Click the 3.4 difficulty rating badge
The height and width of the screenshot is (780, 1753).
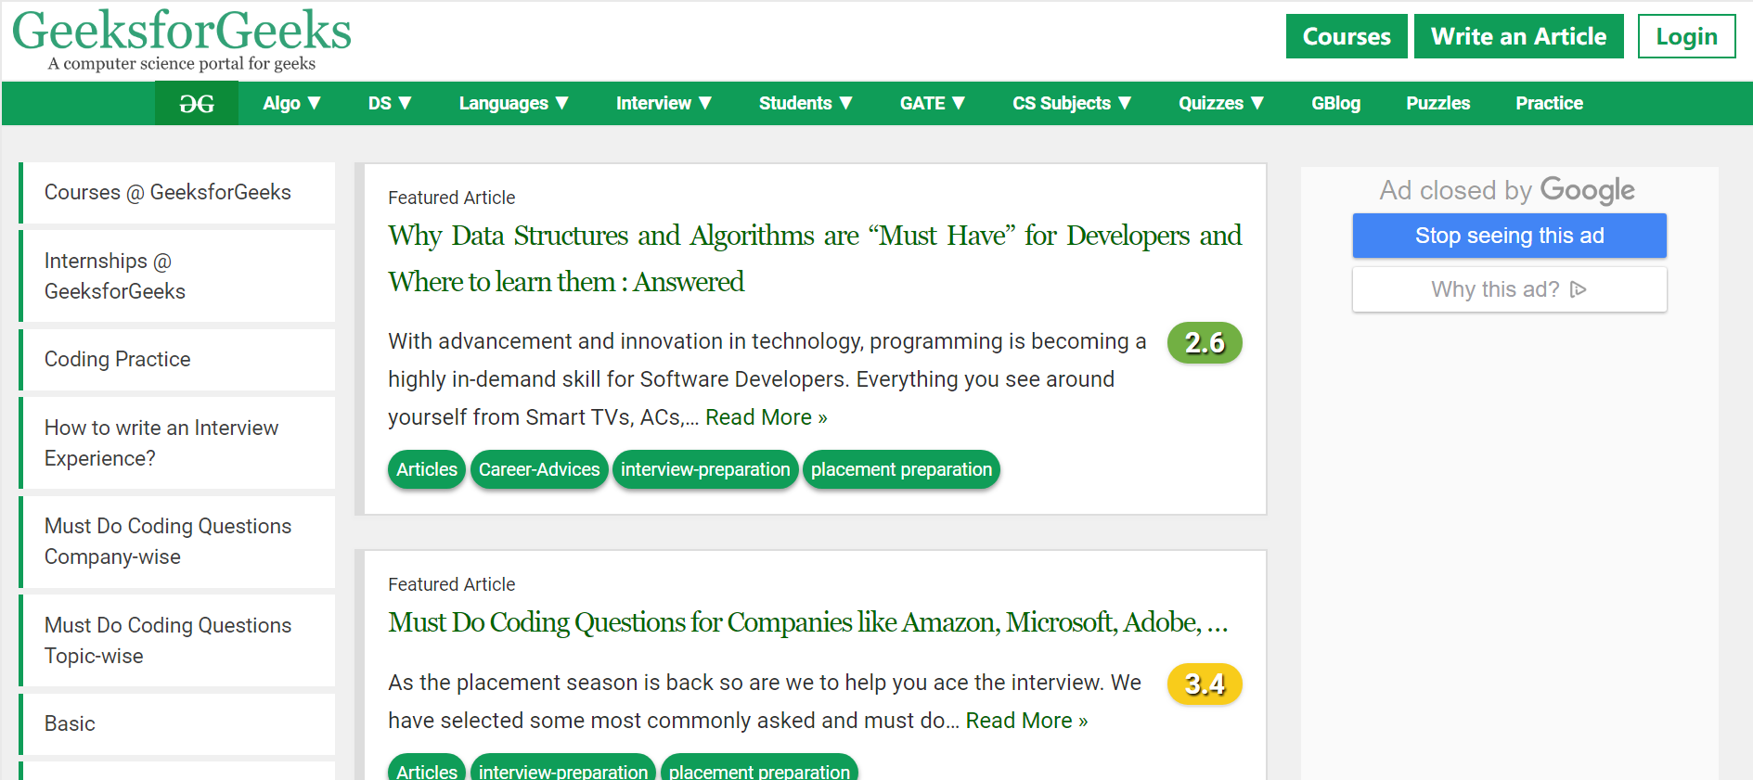click(1204, 684)
